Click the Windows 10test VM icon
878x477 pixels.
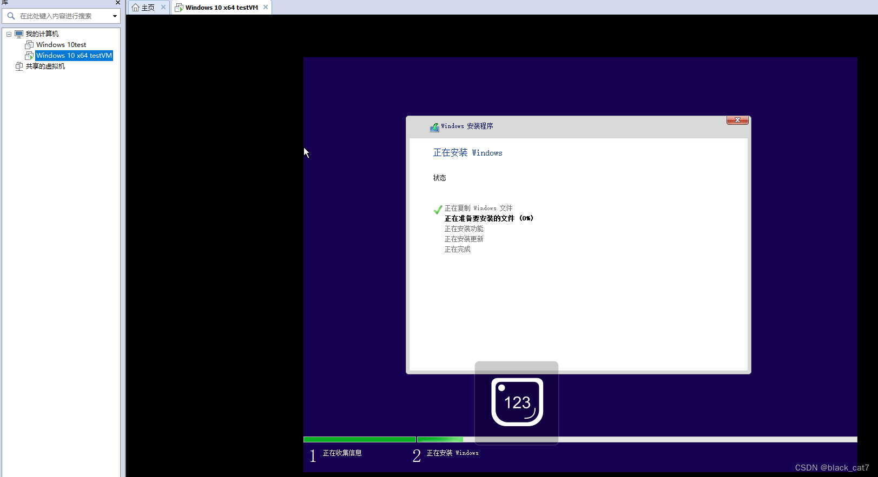(x=29, y=45)
